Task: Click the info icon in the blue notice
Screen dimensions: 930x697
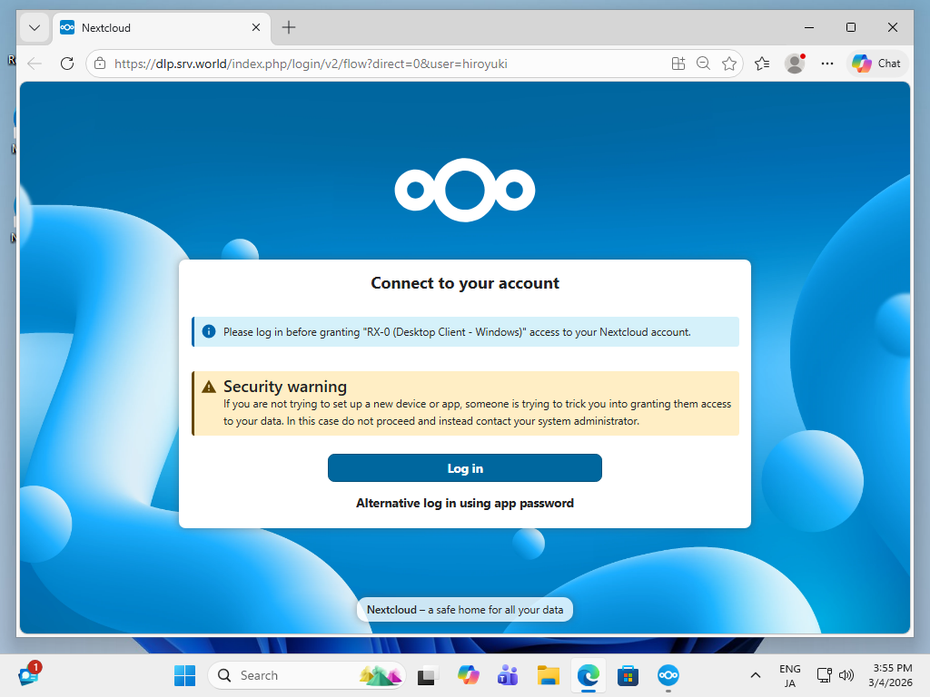Action: [209, 331]
